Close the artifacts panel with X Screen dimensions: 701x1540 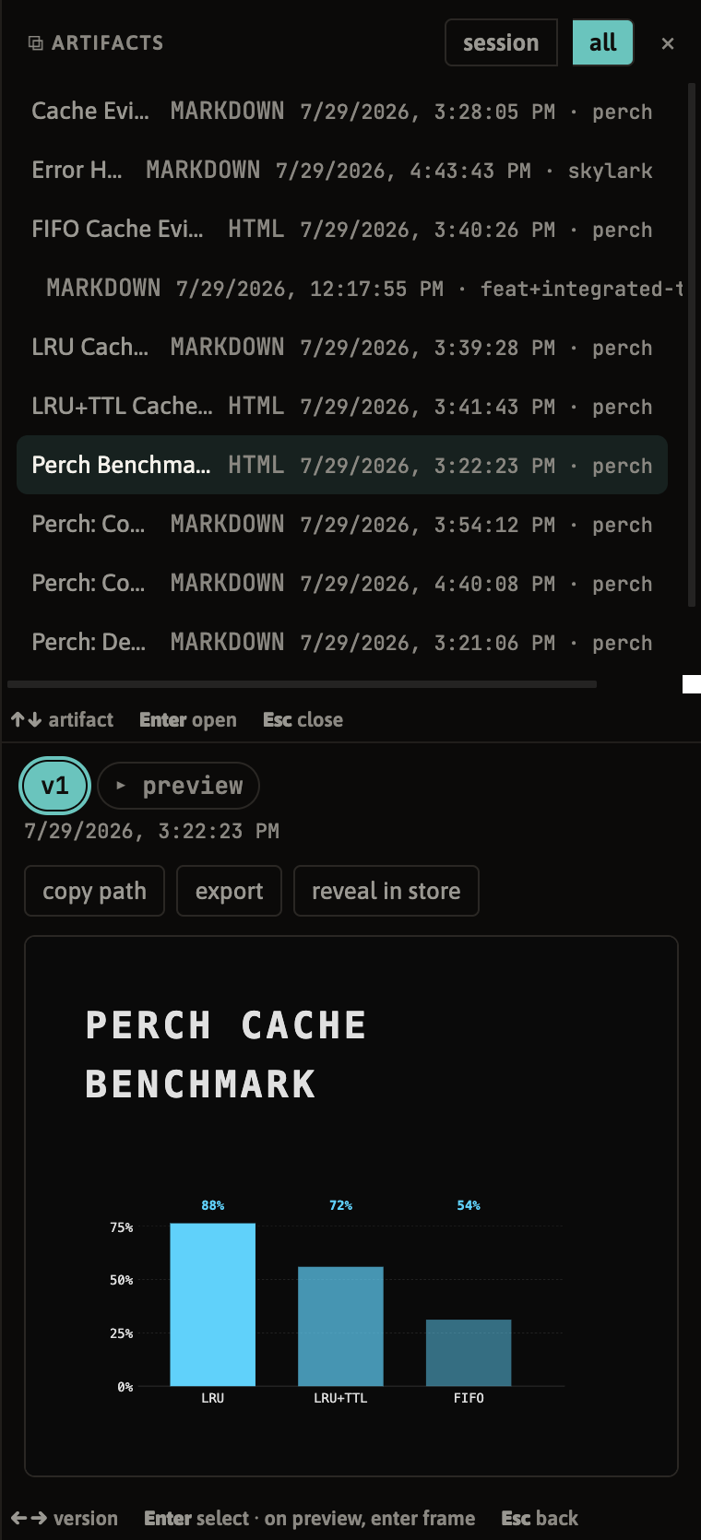(x=668, y=43)
